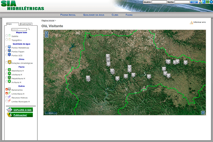
Task: Open the Qualidade da Água menu
Action: 93,15
